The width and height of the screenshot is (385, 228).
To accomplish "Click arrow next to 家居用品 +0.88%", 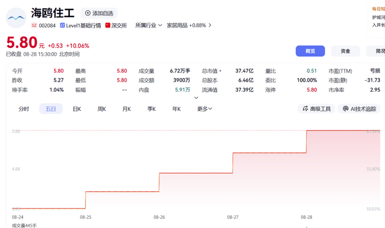I will pyautogui.click(x=210, y=25).
